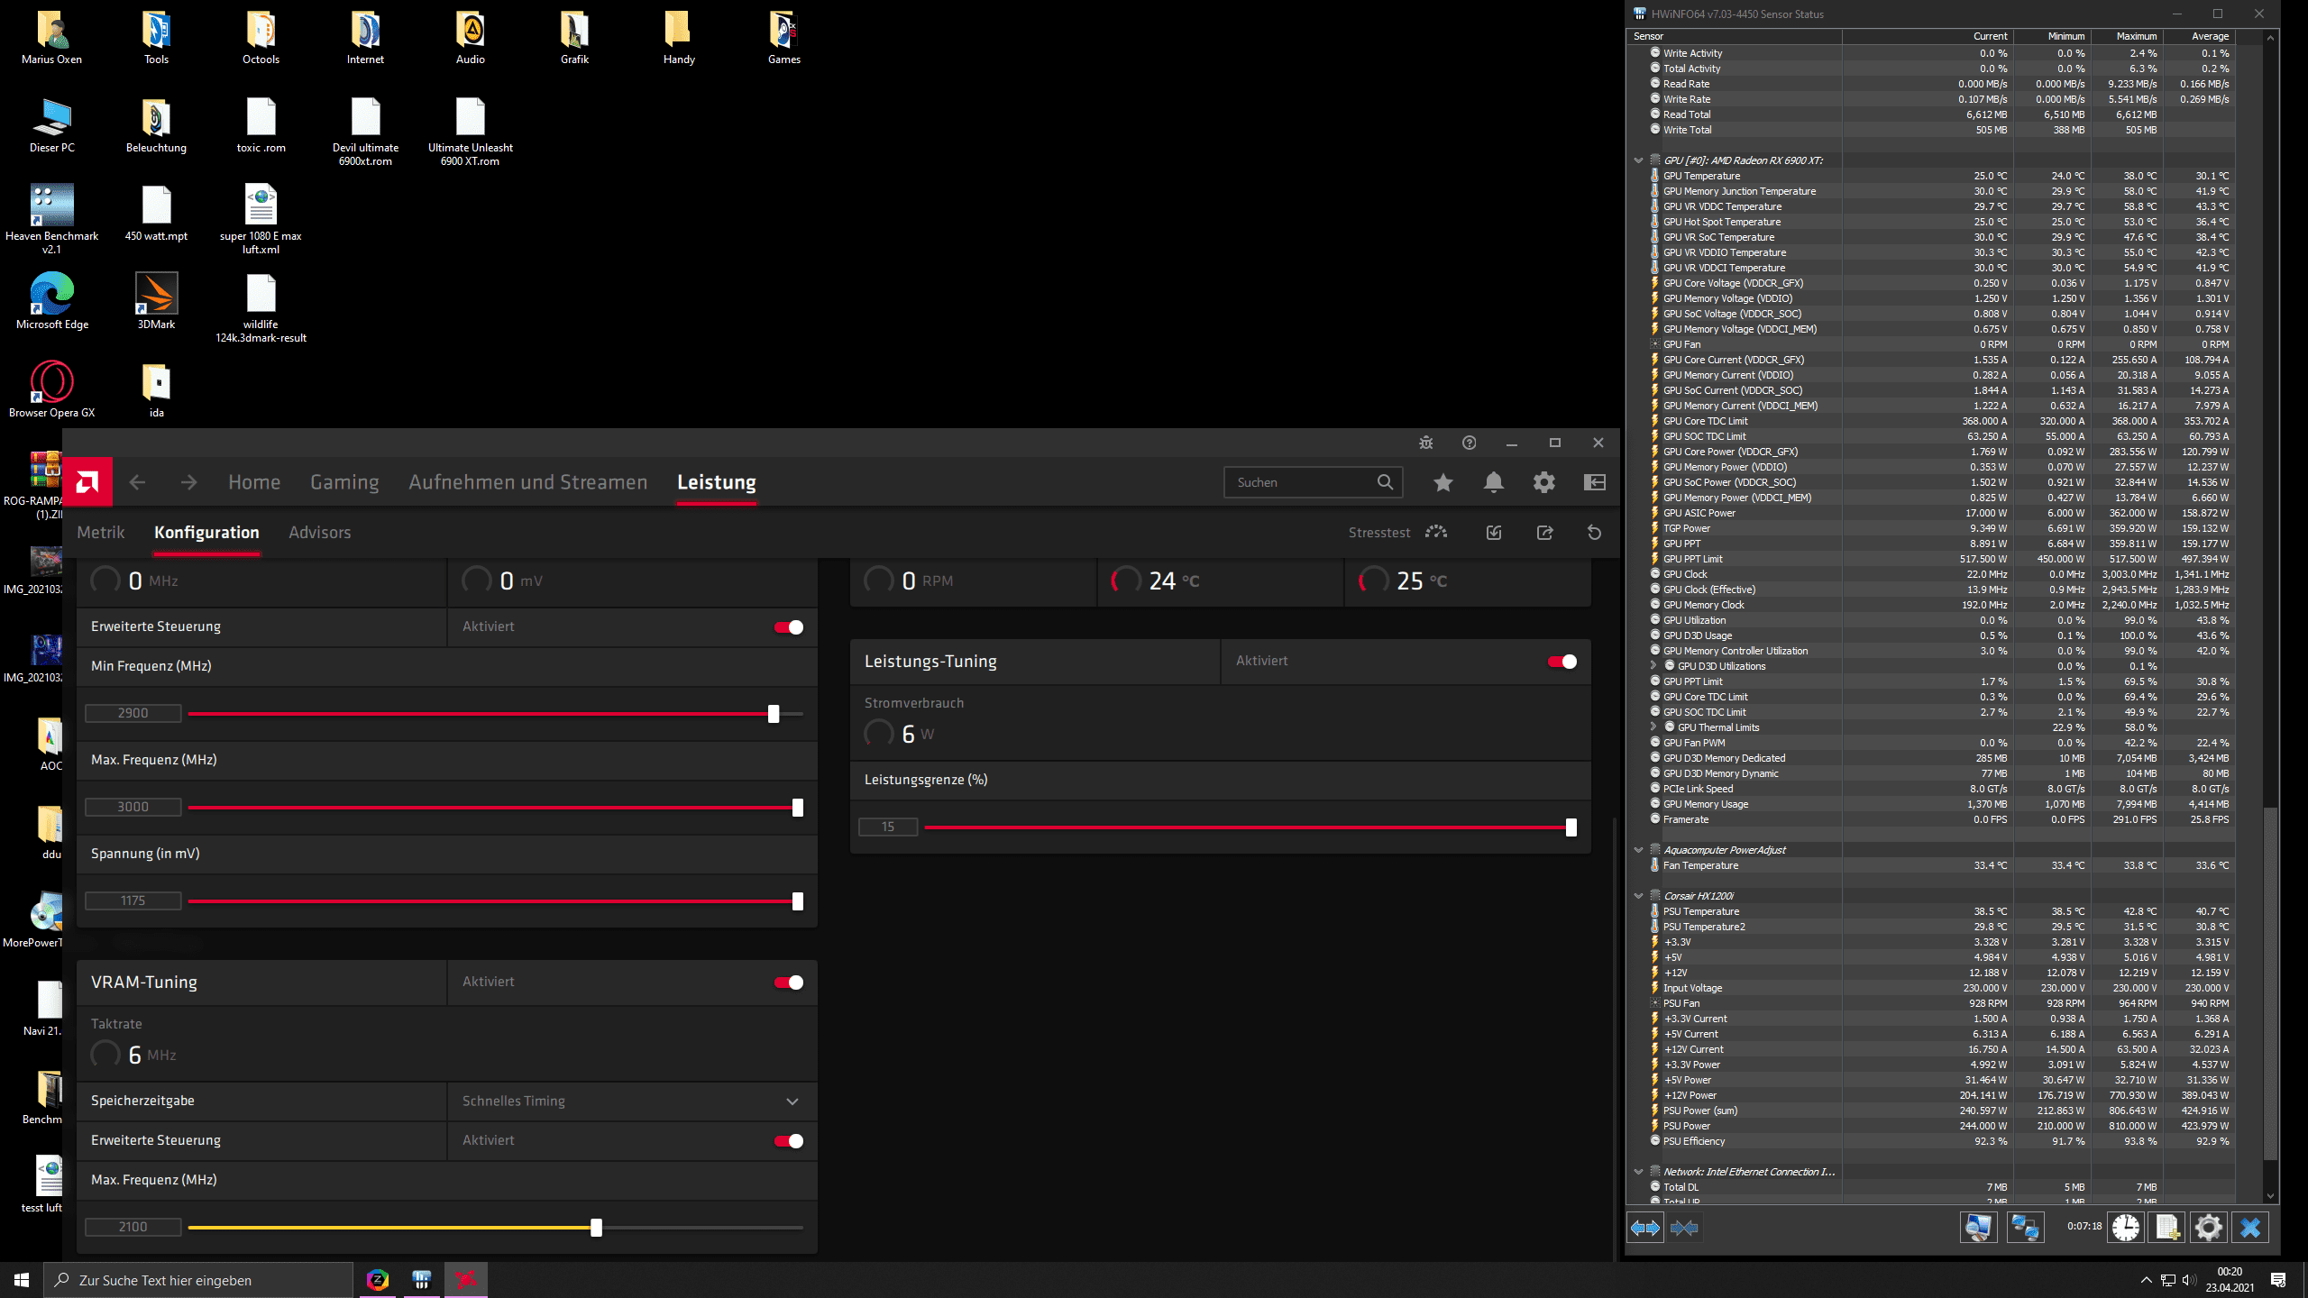Click Min Frequenz 2900 value box
2308x1298 pixels.
pos(133,714)
